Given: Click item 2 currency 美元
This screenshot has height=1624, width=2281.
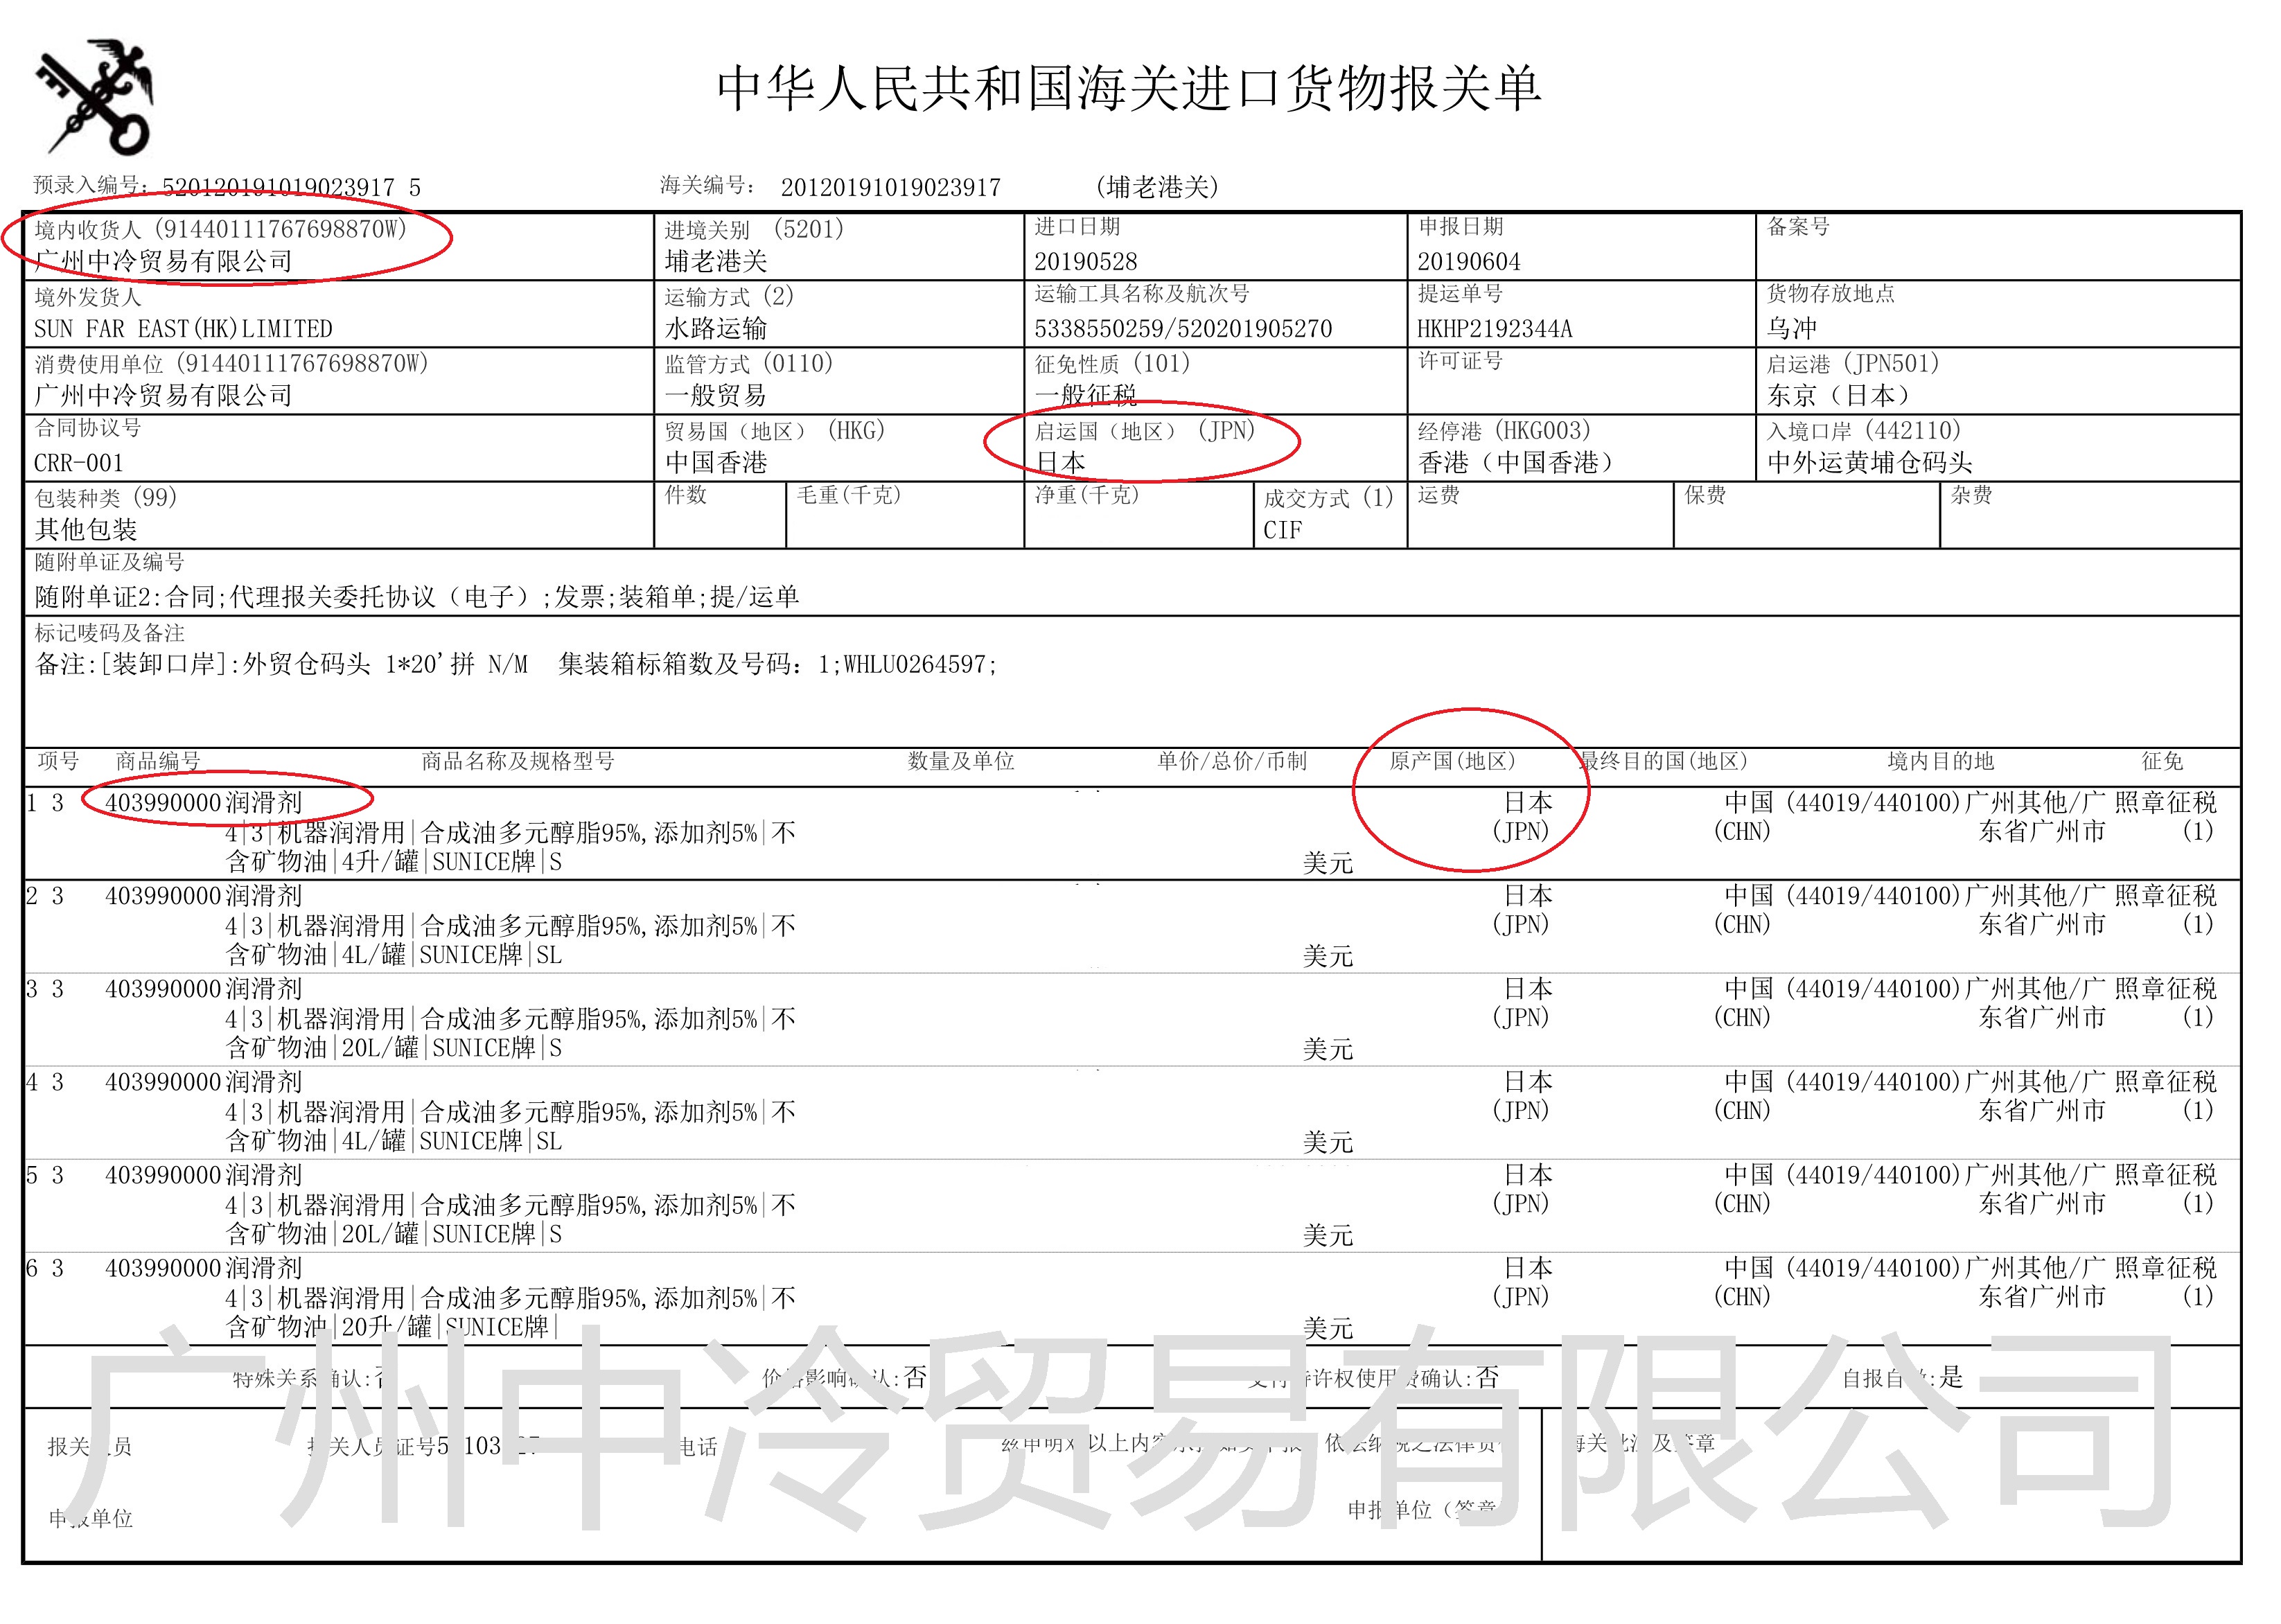Looking at the screenshot, I should tap(1327, 956).
